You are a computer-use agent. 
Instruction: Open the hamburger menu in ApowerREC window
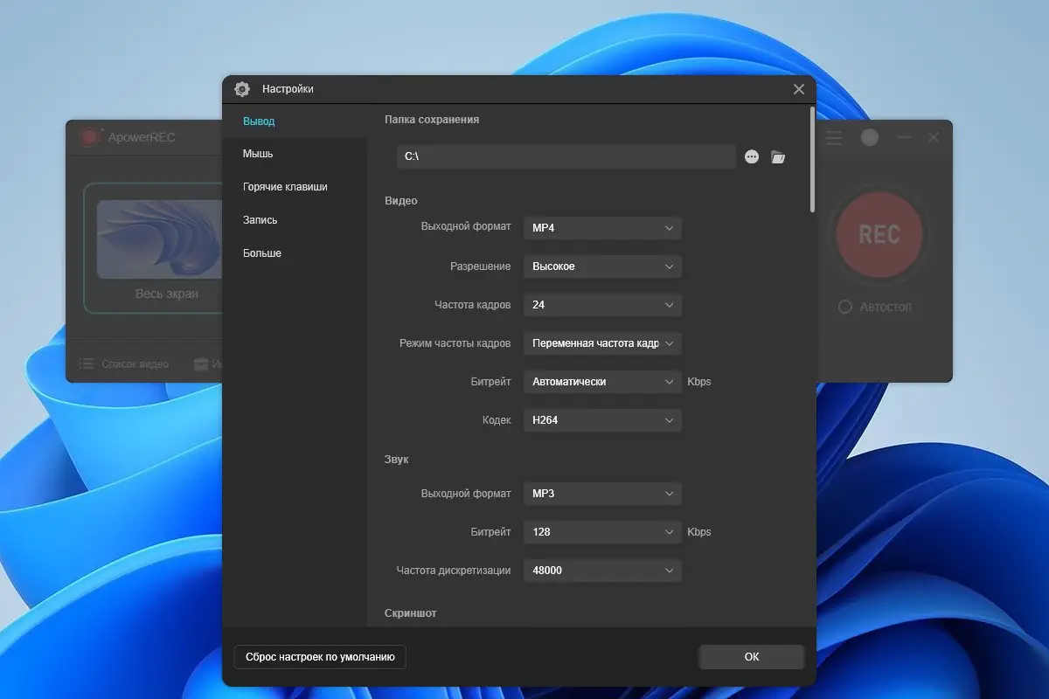[835, 138]
